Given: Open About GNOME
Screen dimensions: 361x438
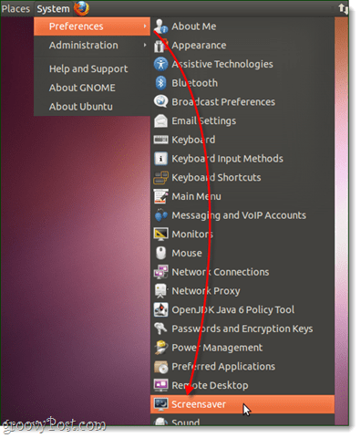Looking at the screenshot, I should [92, 88].
